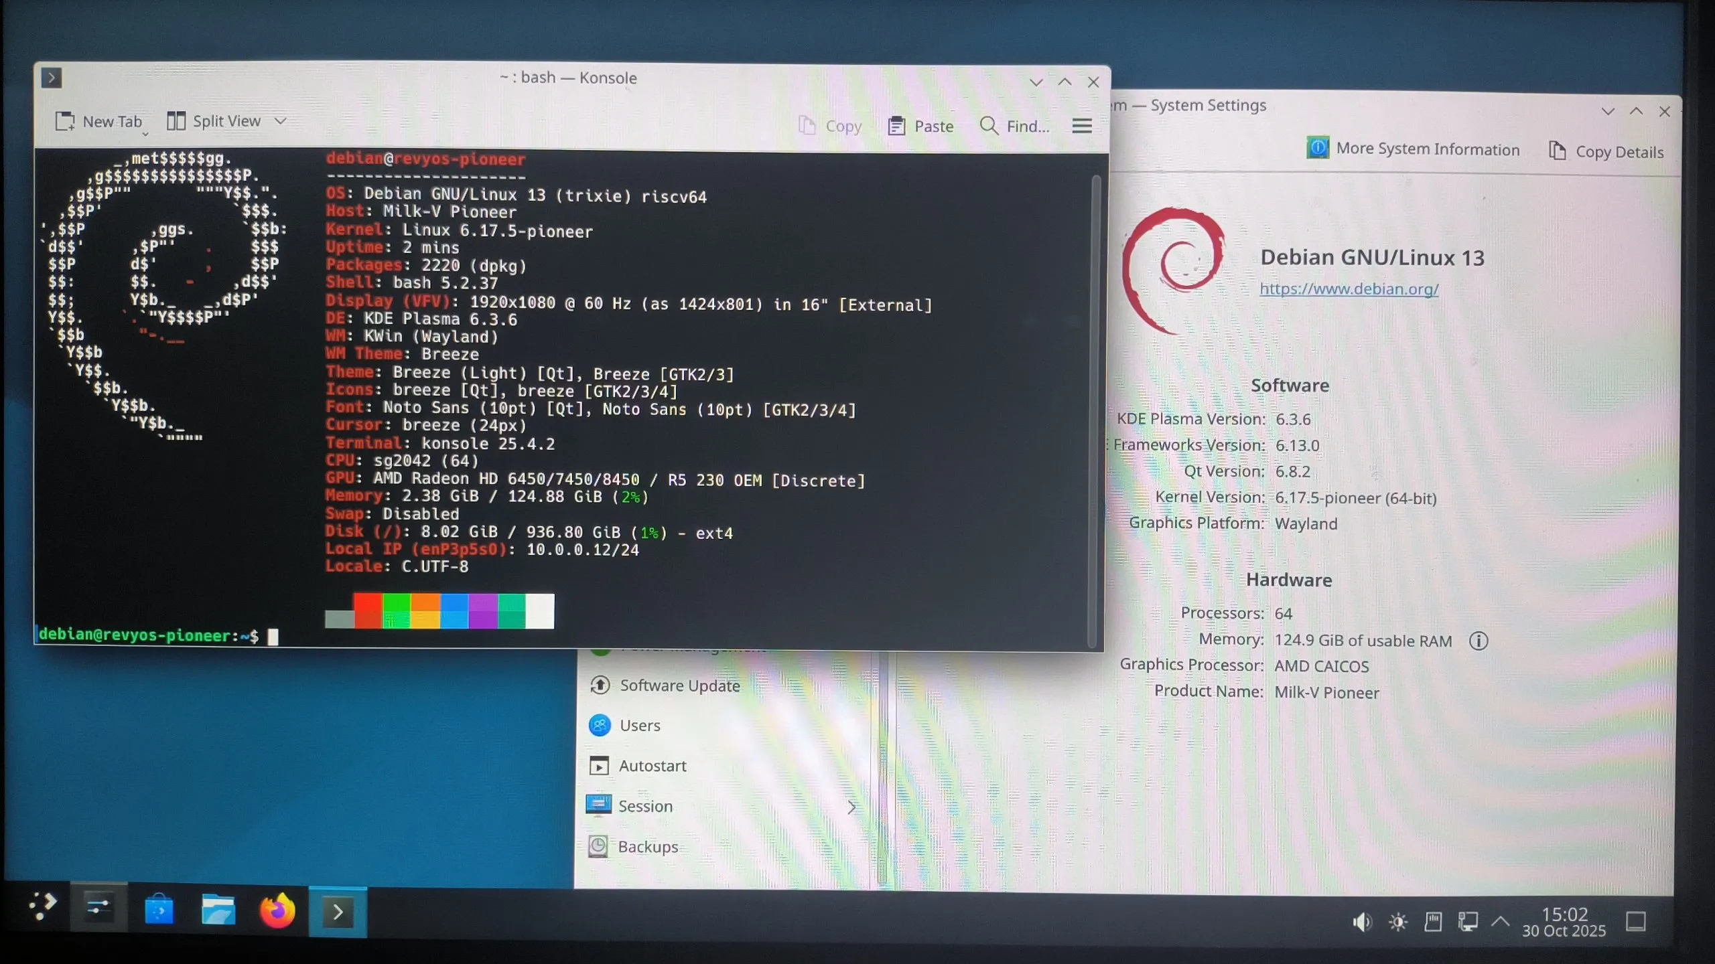Launch Firefox from the taskbar

click(x=277, y=910)
